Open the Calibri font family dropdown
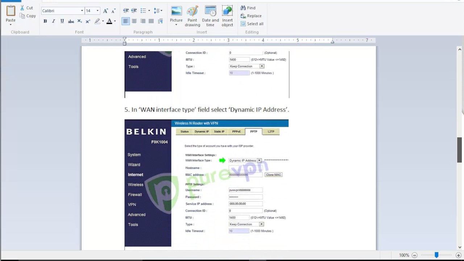Screen dimensions: 464x261 pos(82,11)
